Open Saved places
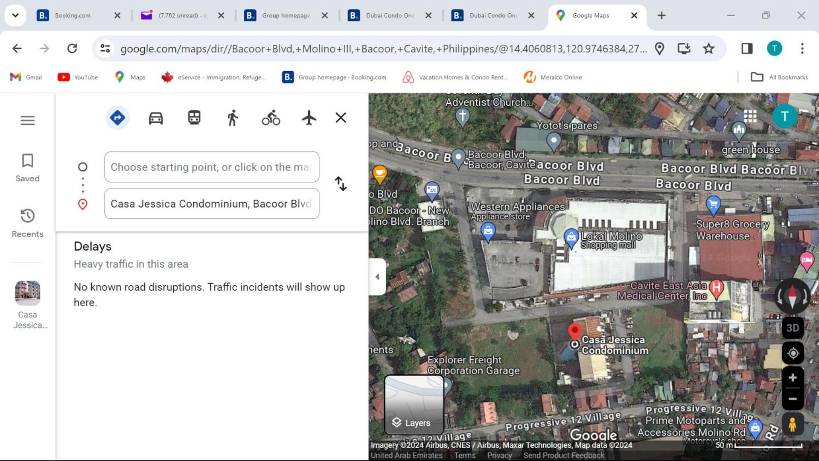 (28, 168)
